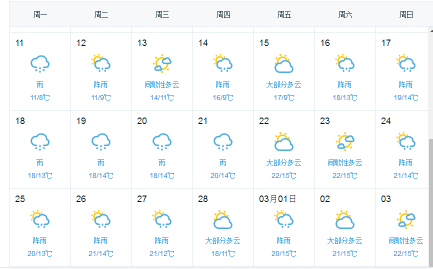Click the rain icon on day 11
433x269 pixels.
click(x=40, y=64)
